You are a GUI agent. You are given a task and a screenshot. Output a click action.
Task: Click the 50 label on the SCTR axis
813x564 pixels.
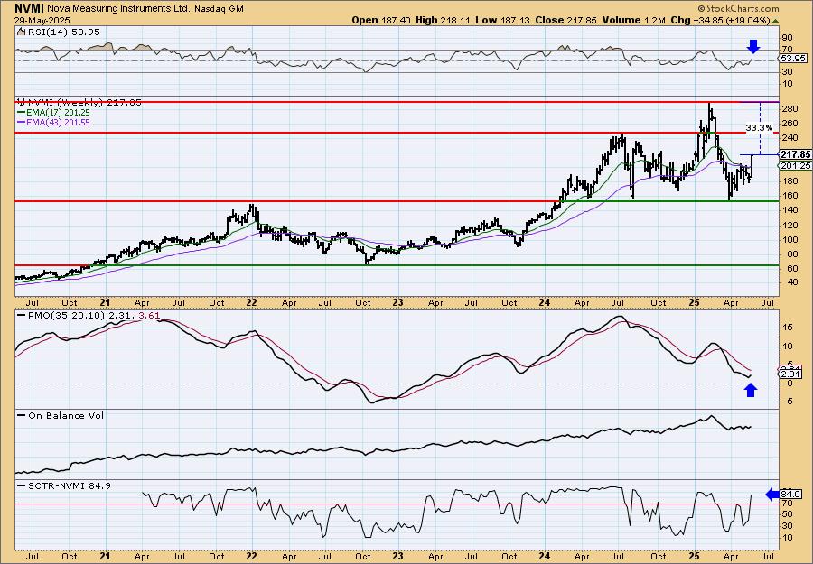point(788,513)
